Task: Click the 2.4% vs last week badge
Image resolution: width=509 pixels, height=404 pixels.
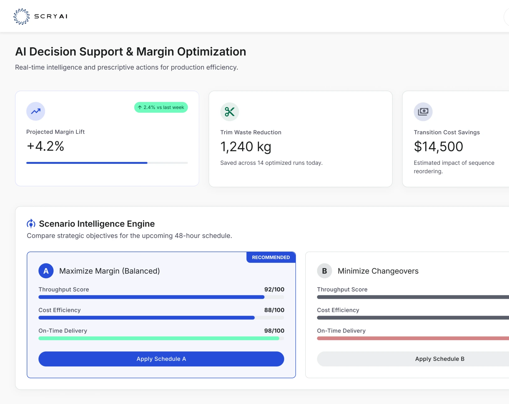Action: coord(161,107)
